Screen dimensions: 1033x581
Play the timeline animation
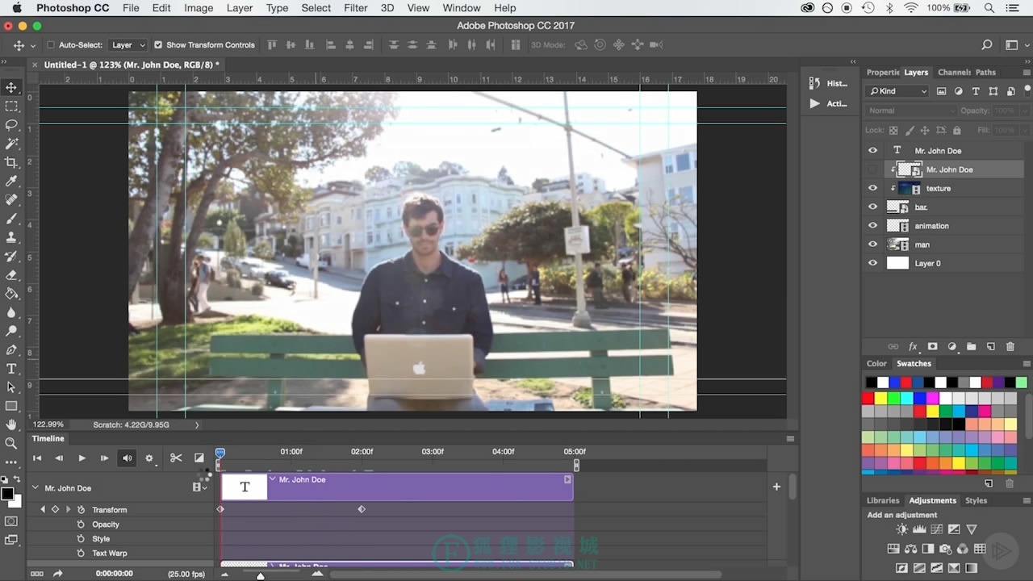[82, 458]
